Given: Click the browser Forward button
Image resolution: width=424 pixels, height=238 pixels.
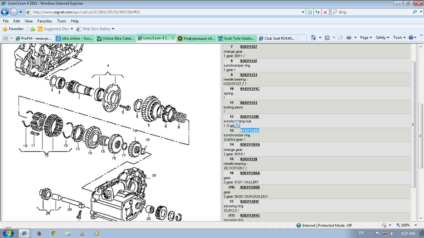Looking at the screenshot, I should pyautogui.click(x=14, y=12).
